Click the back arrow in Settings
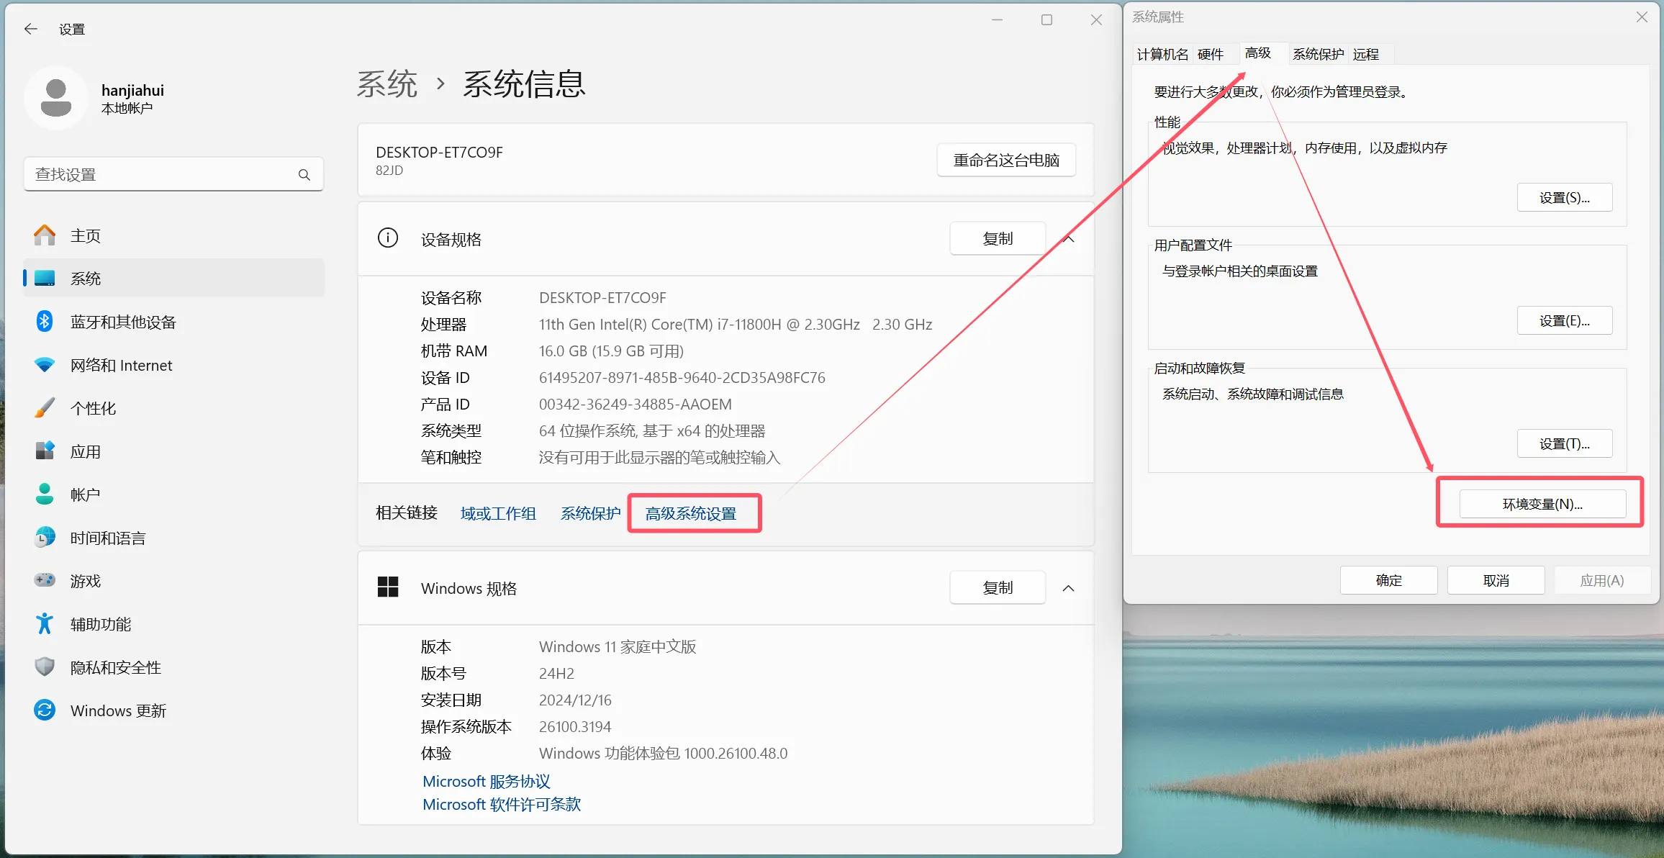Screen dimensions: 1664x858 (30, 29)
